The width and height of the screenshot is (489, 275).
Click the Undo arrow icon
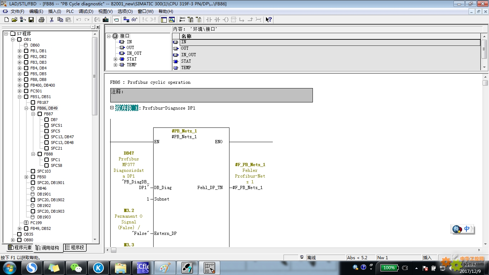(79, 20)
